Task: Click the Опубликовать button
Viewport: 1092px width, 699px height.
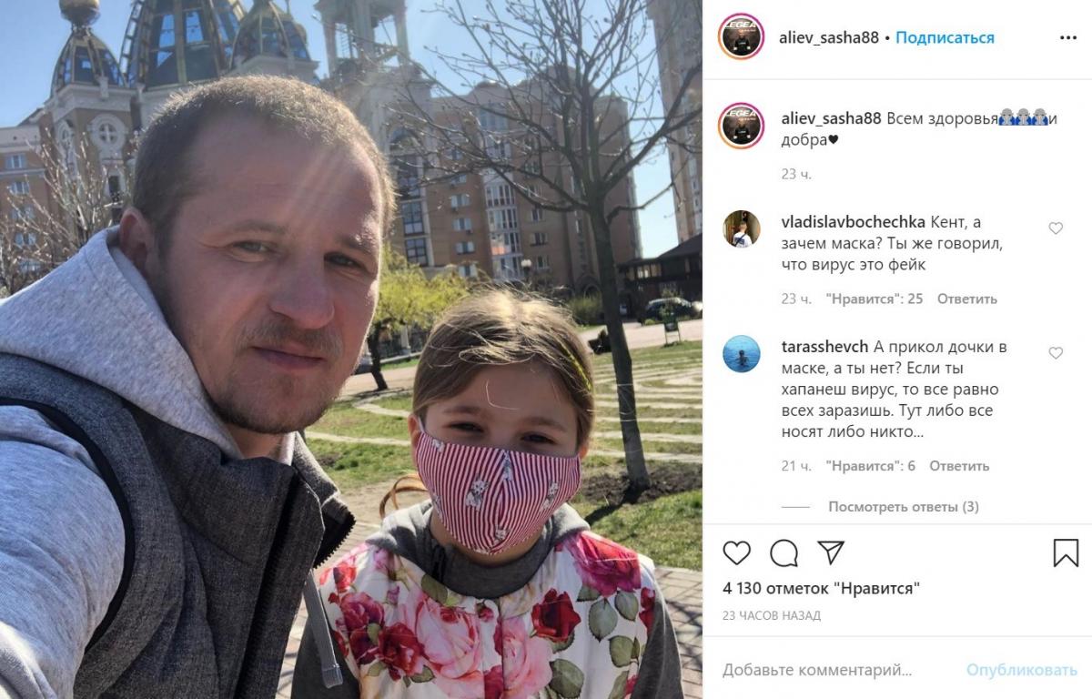Action: click(1022, 670)
